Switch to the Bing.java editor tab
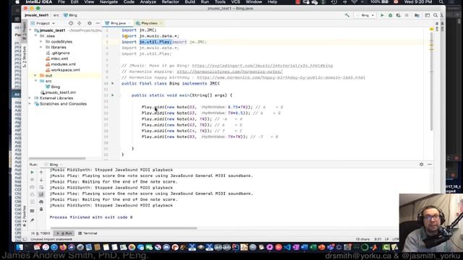The width and height of the screenshot is (463, 260). 118,23
